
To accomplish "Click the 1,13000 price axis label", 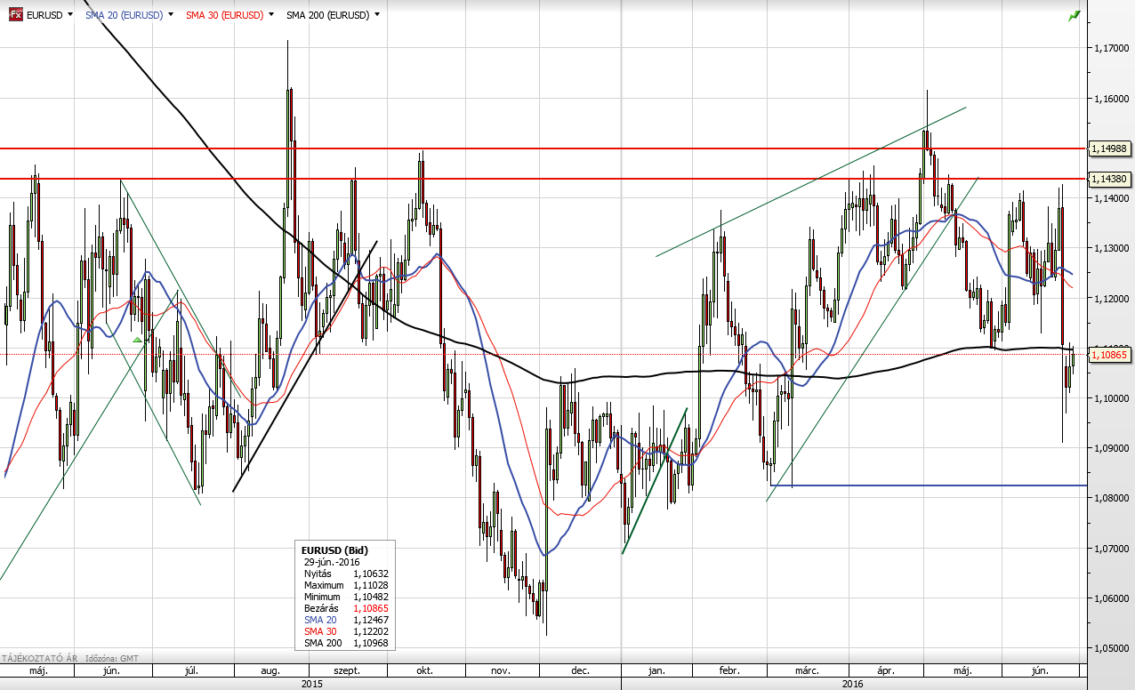I will pos(1114,248).
